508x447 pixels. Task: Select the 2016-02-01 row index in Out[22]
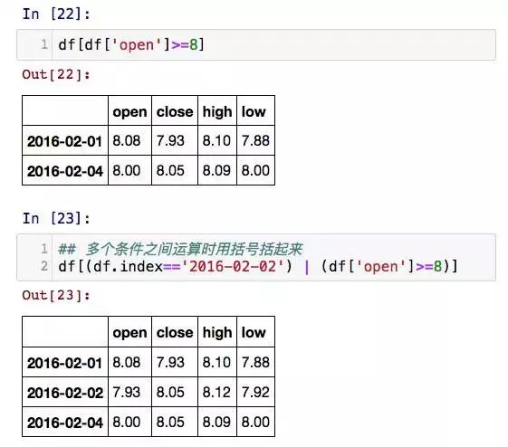pos(65,140)
